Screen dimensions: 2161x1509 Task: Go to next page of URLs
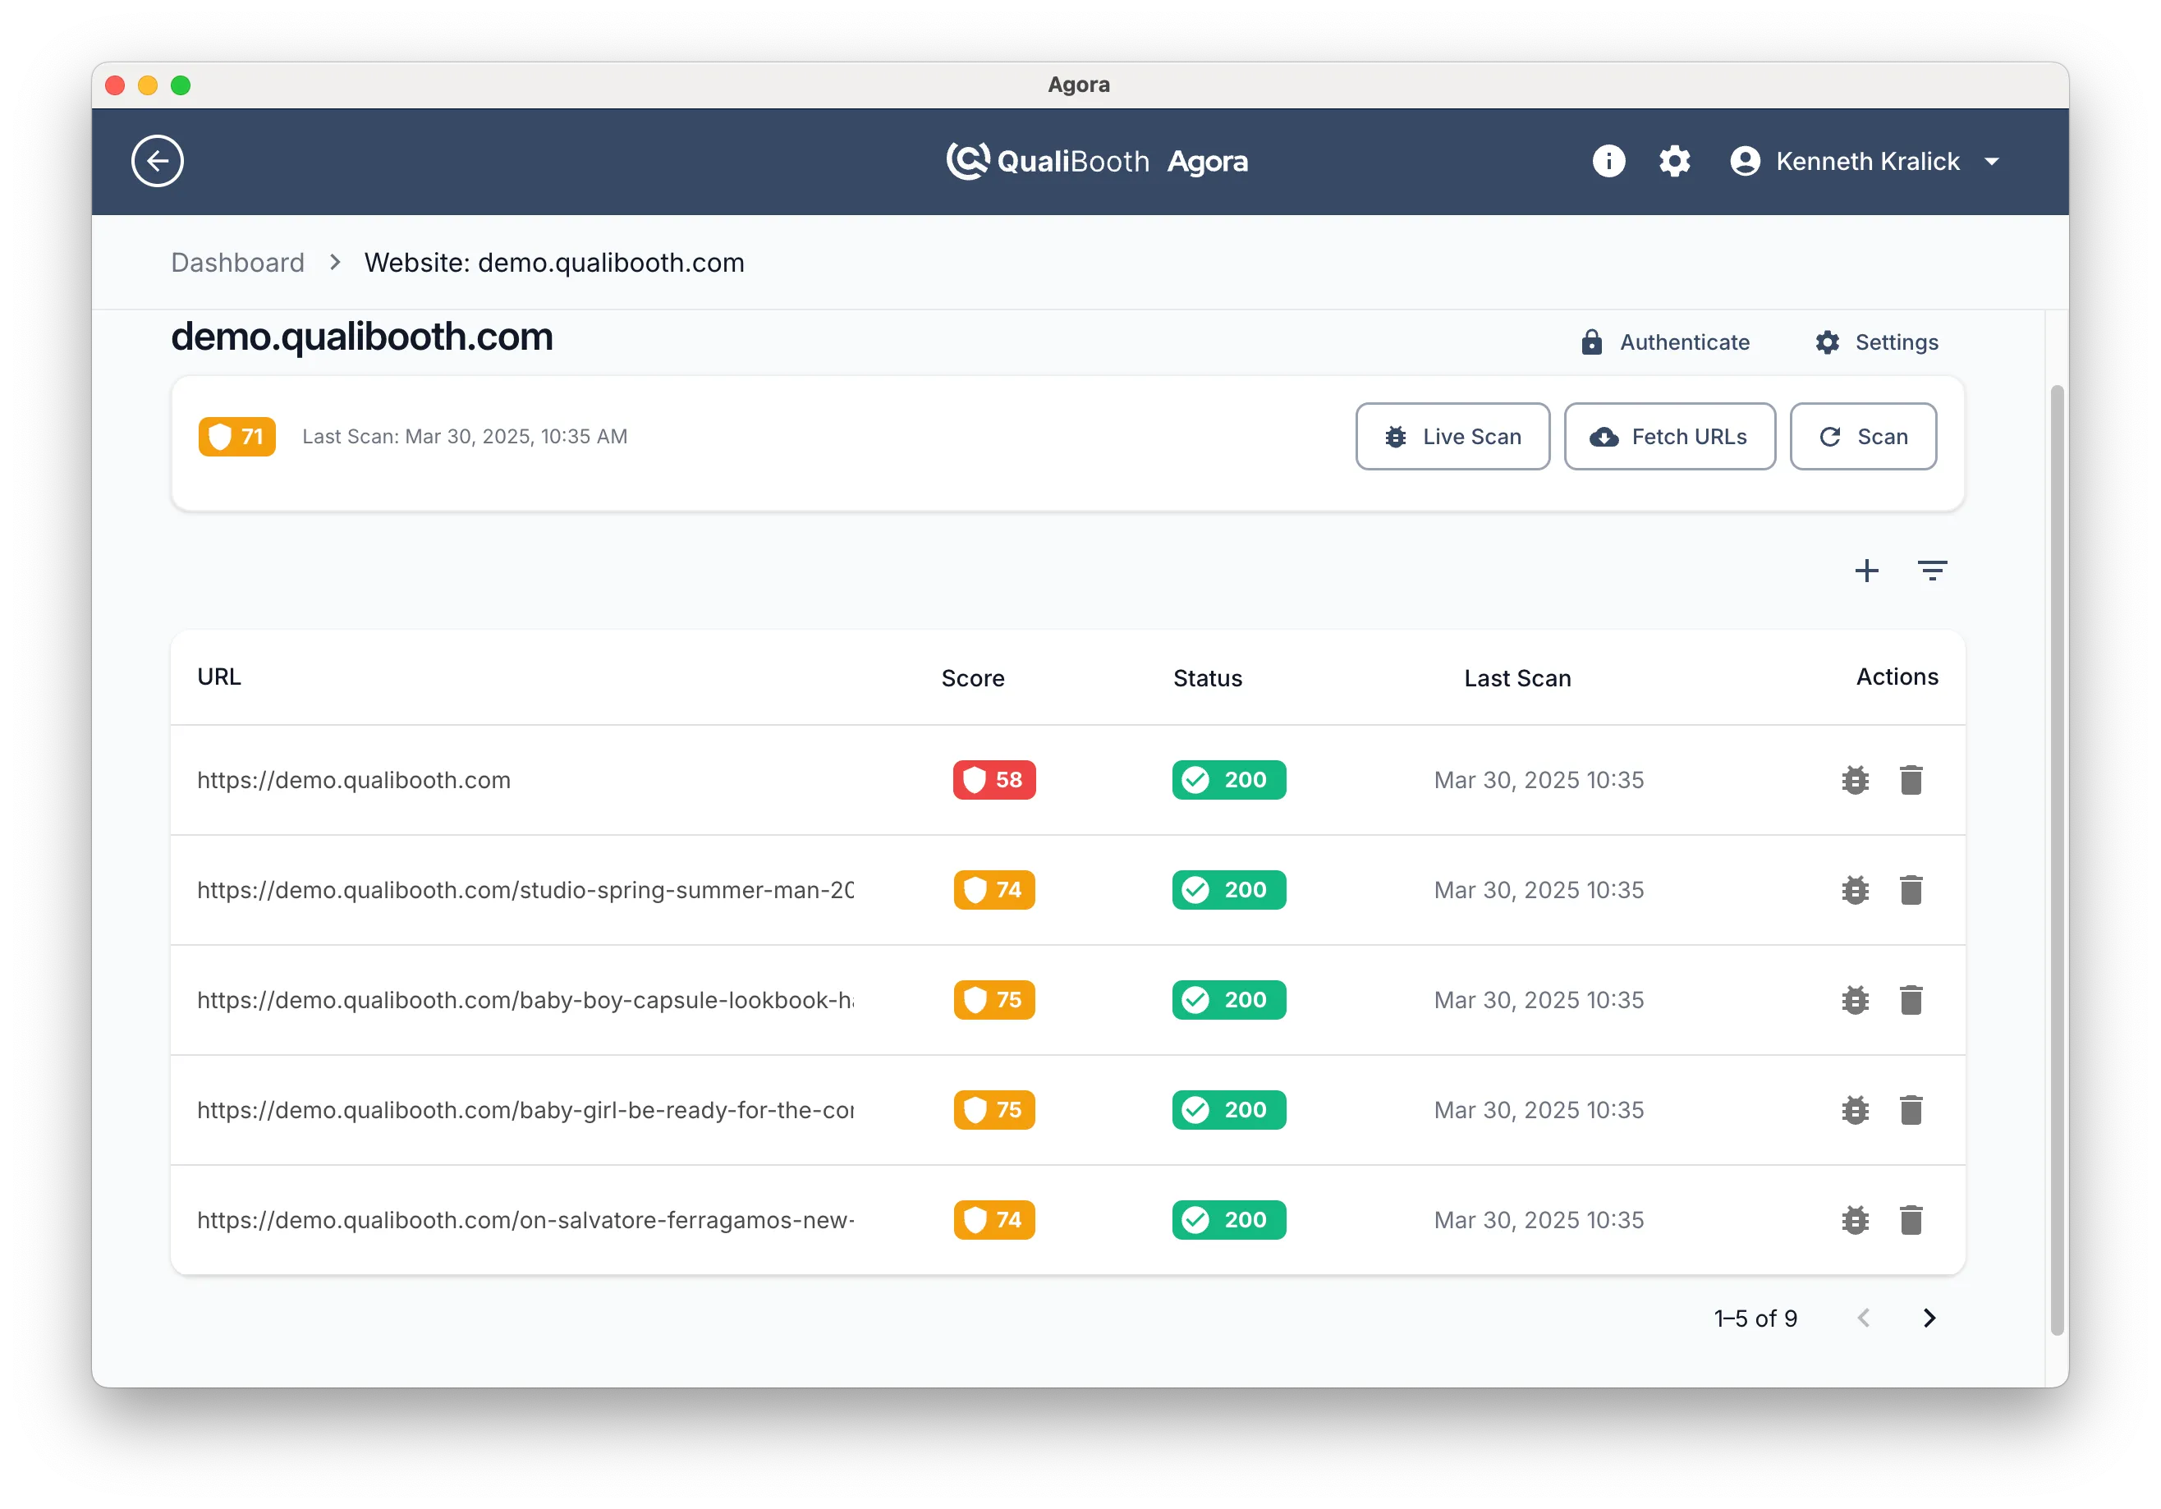(1929, 1319)
